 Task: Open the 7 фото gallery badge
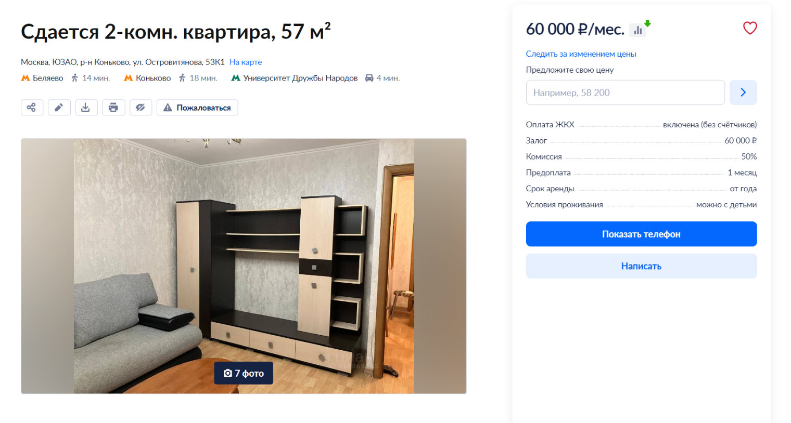(x=244, y=373)
